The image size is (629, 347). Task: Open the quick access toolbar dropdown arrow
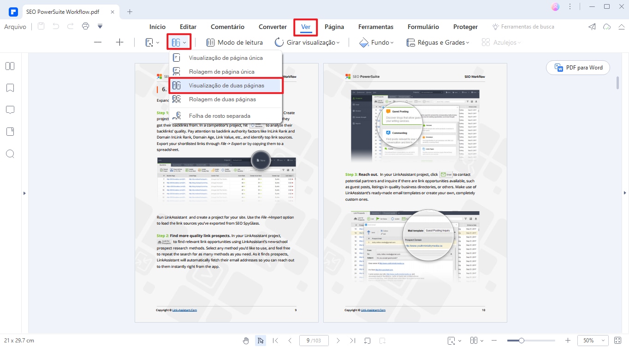click(x=100, y=26)
